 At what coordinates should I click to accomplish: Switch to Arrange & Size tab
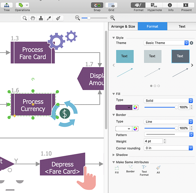click(123, 26)
